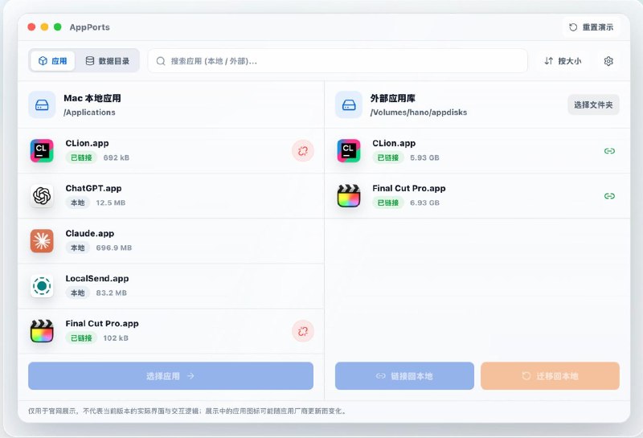Click the 选择应用 button
This screenshot has height=438, width=643.
[170, 375]
